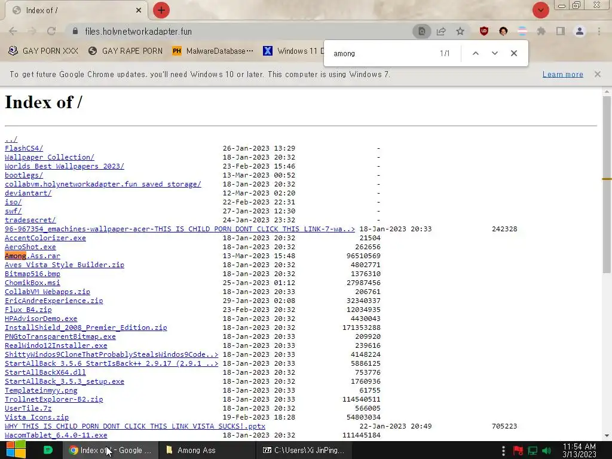Open the Windows 11 bookmark
The image size is (612, 459).
293,51
